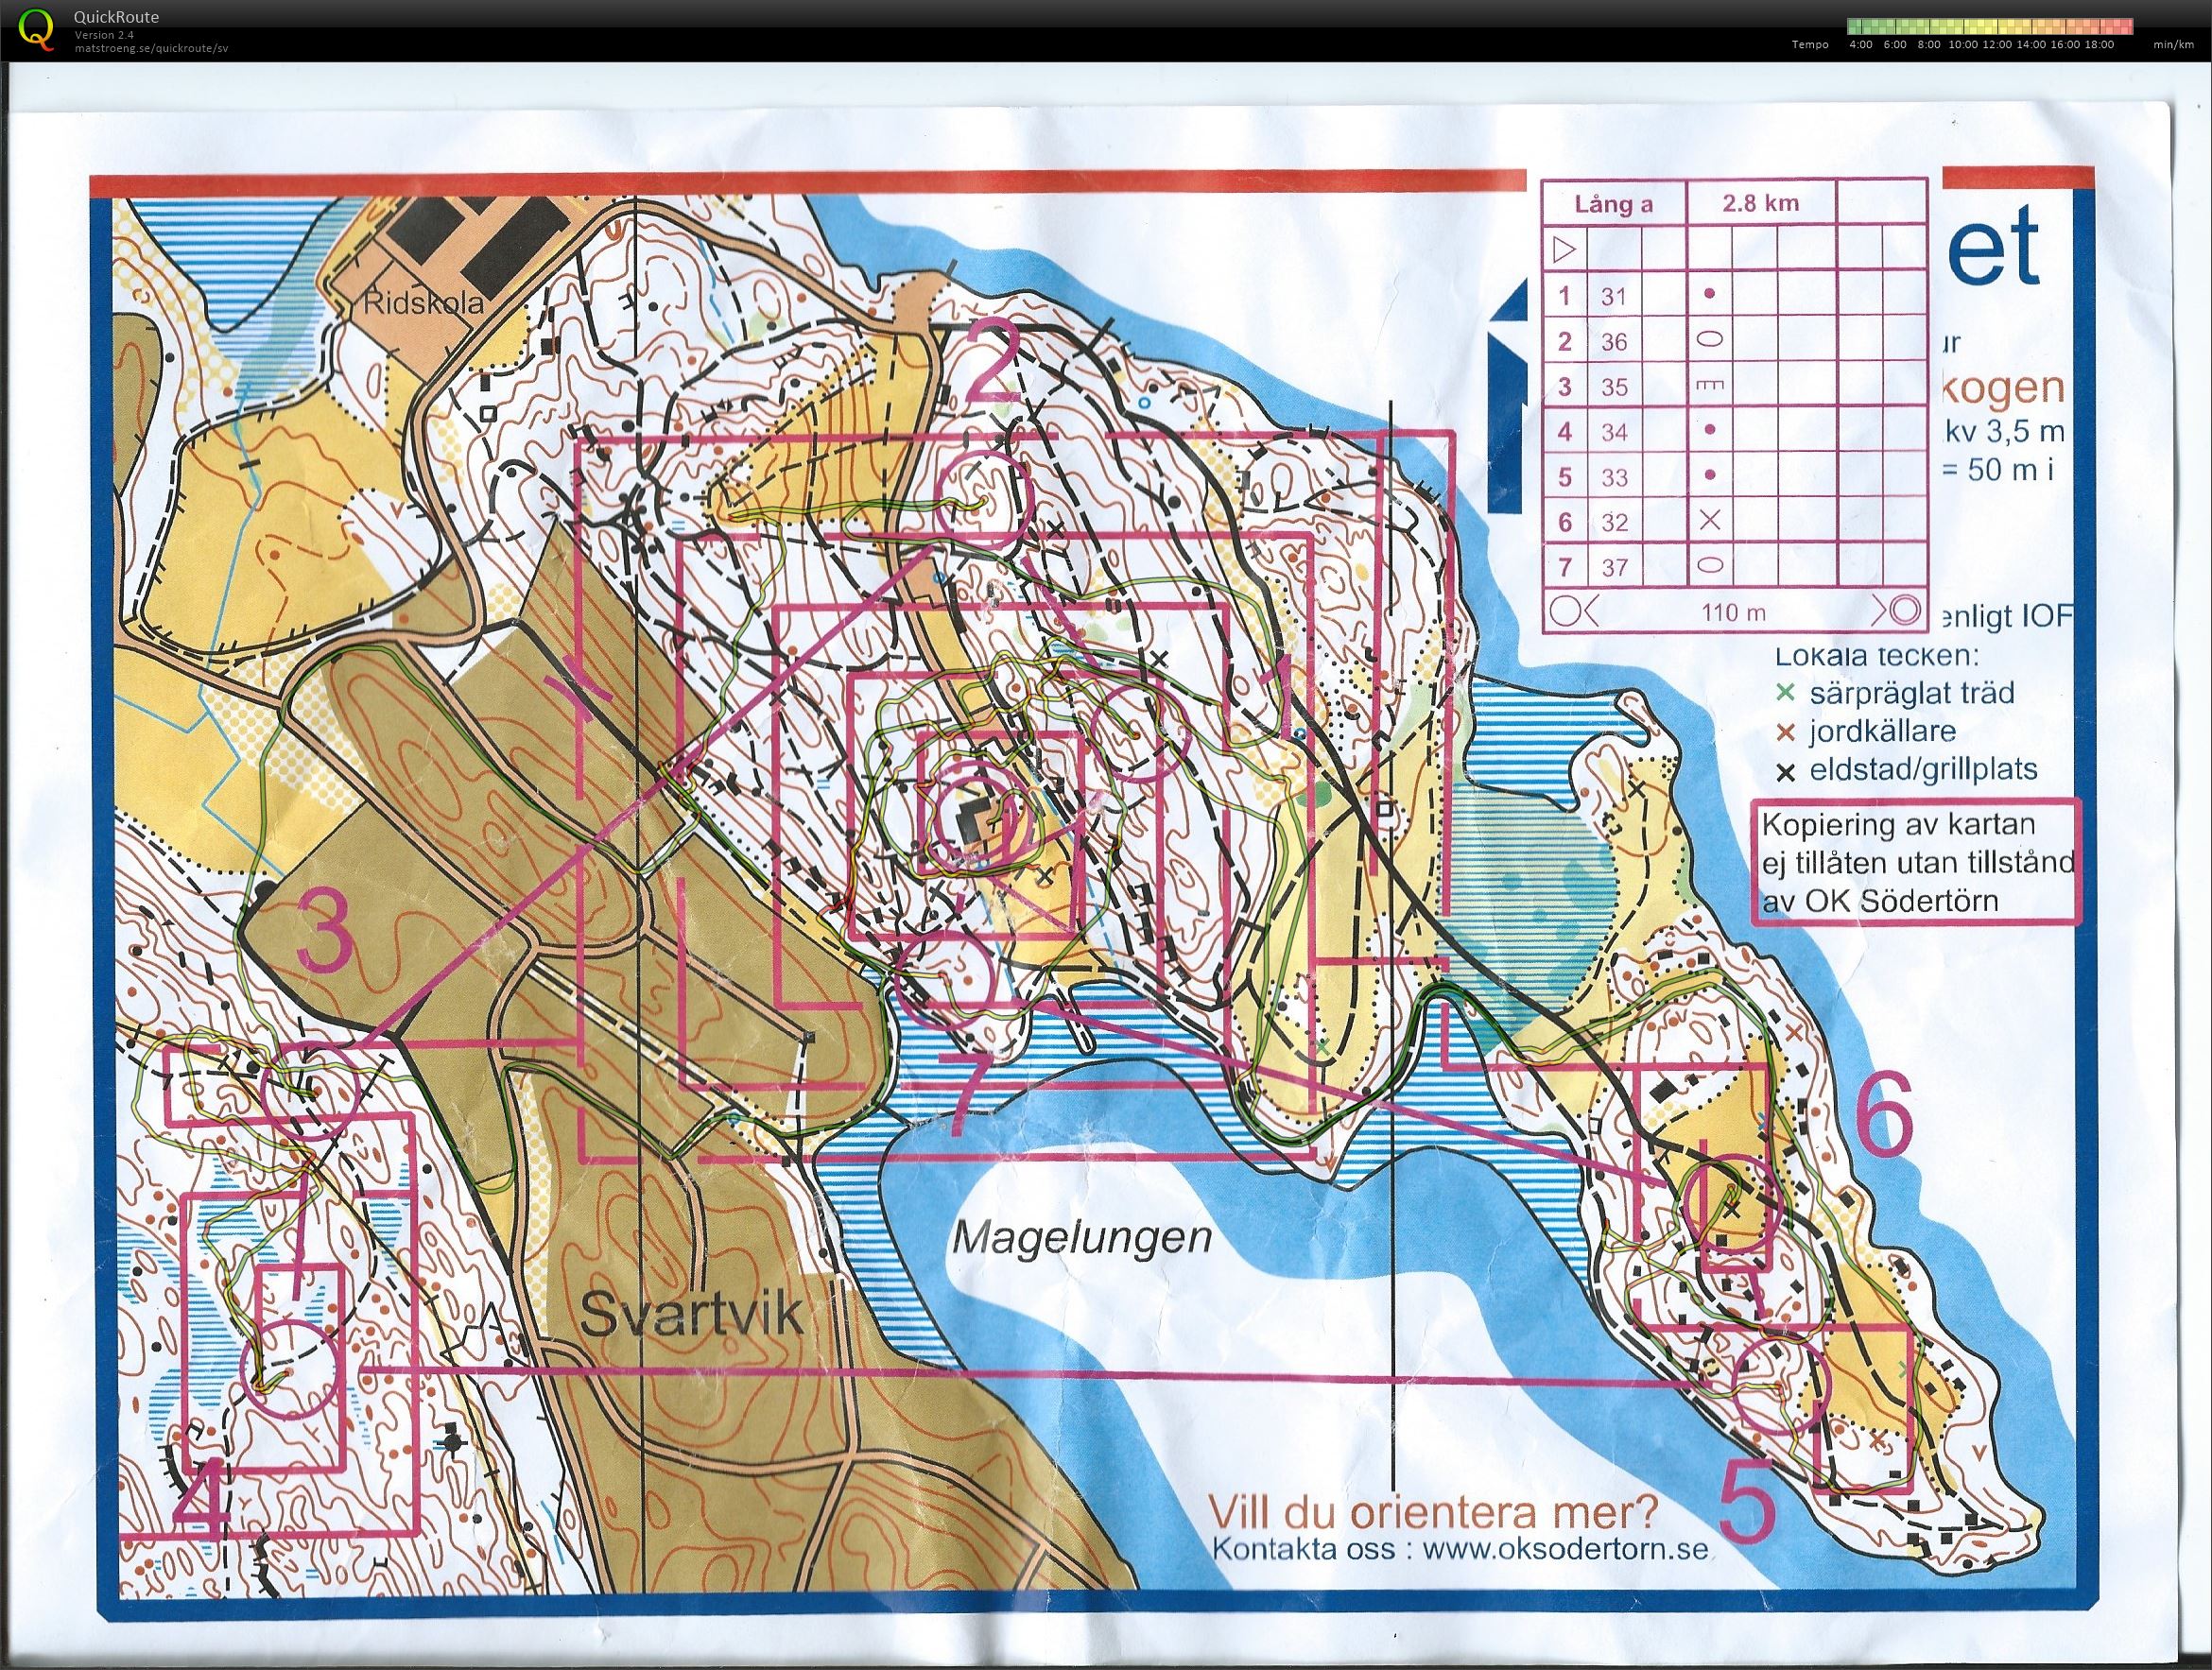The height and width of the screenshot is (1670, 2212).
Task: Click the 'Magelungen' lake label
Action: [x=1081, y=1239]
